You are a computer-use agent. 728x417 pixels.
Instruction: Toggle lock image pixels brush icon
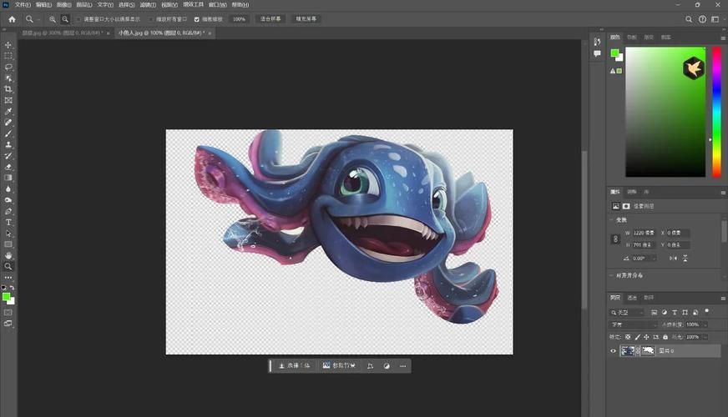pyautogui.click(x=638, y=337)
